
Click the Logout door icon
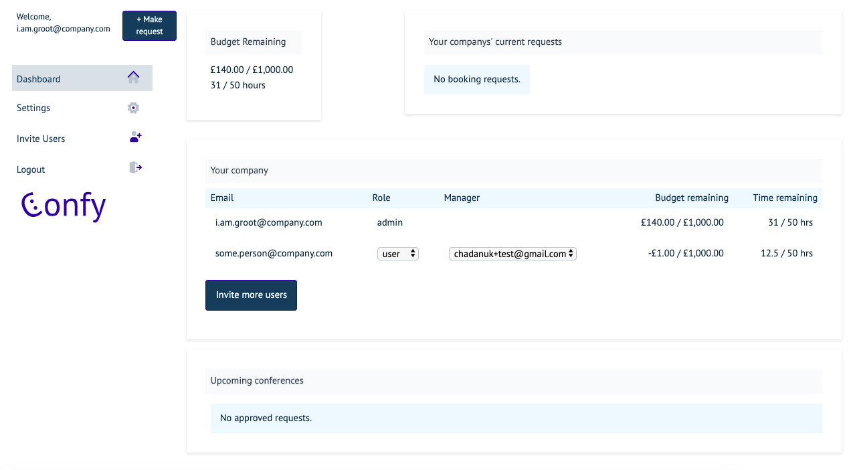pos(135,167)
